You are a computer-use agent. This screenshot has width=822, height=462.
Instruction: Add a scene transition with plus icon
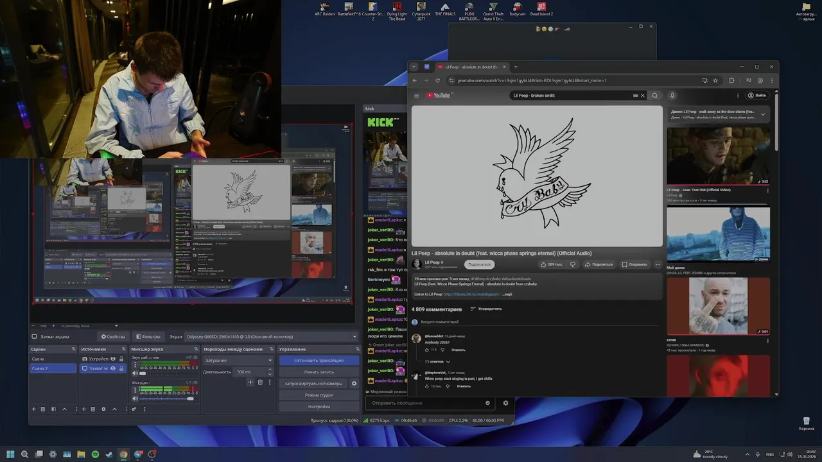point(250,382)
